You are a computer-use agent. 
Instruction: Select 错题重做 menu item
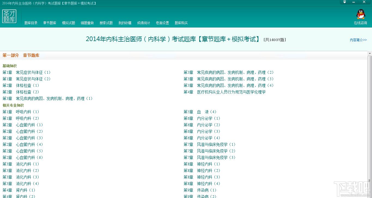point(87,23)
